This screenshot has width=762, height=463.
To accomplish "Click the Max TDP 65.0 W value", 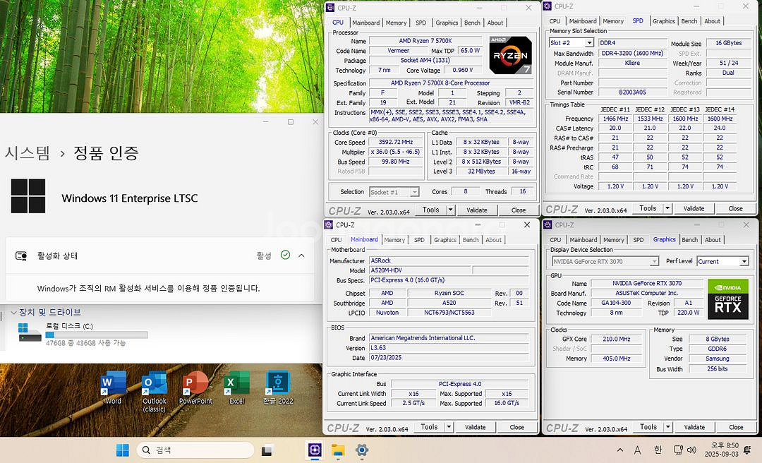I will point(470,51).
